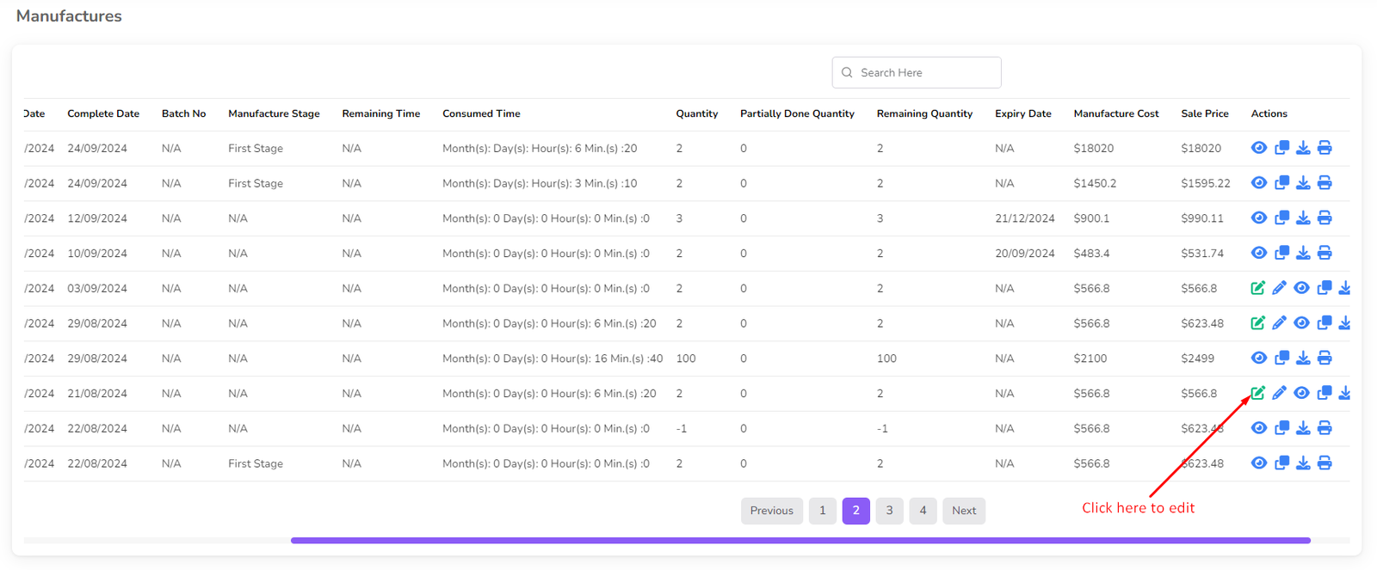
Task: Click the search magnifier icon
Action: pos(847,73)
